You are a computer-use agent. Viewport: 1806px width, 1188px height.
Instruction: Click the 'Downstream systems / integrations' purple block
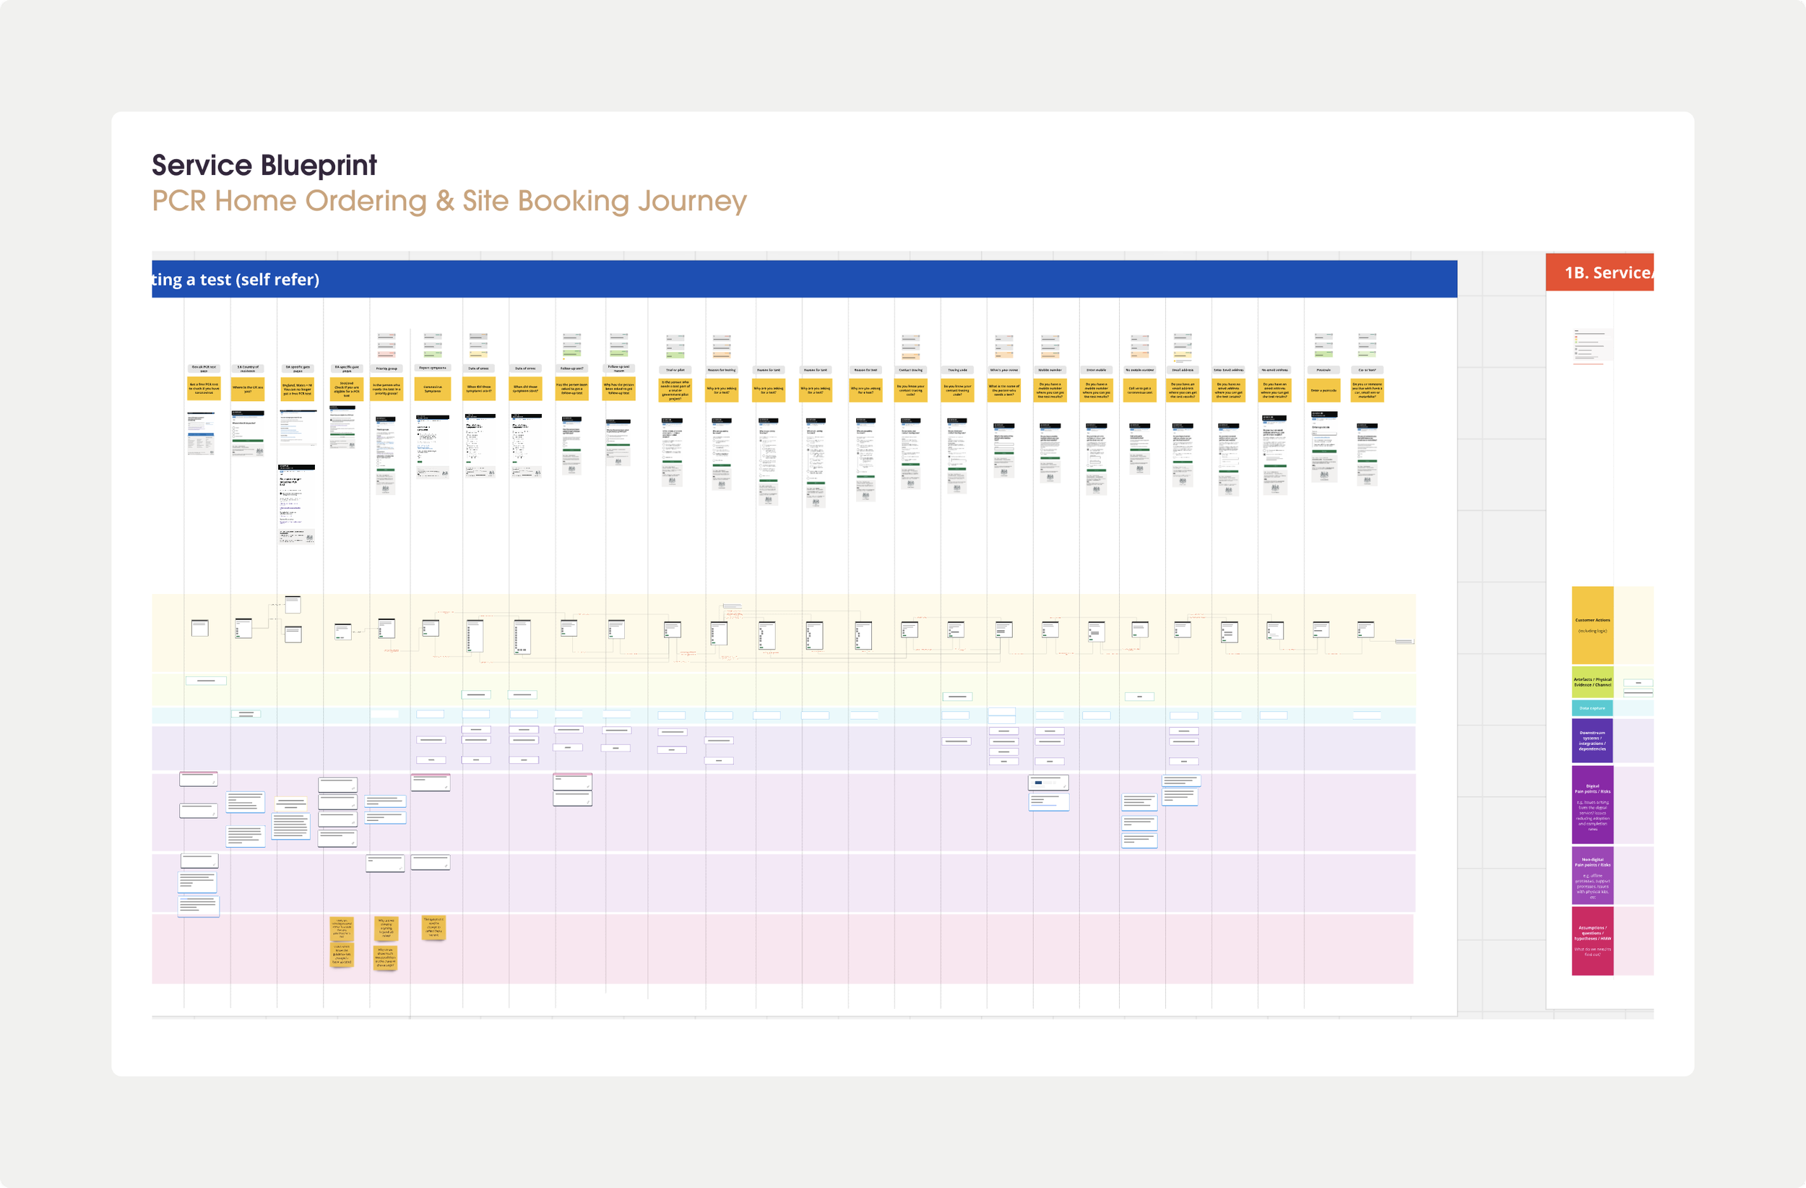tap(1592, 741)
